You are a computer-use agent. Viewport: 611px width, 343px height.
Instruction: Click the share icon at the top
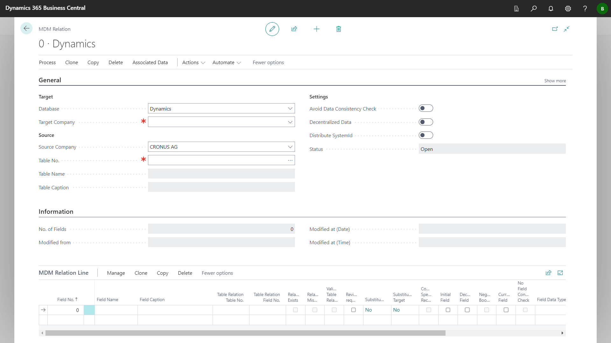(x=294, y=29)
